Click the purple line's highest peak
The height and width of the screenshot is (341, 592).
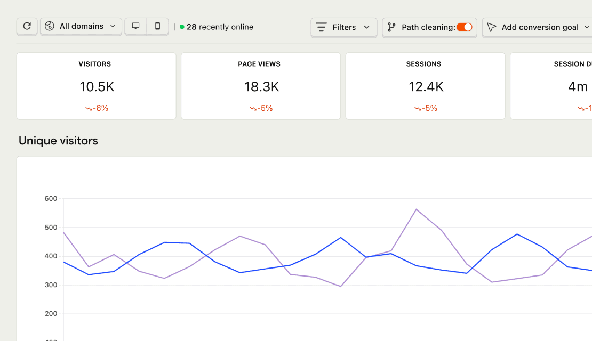tap(416, 209)
